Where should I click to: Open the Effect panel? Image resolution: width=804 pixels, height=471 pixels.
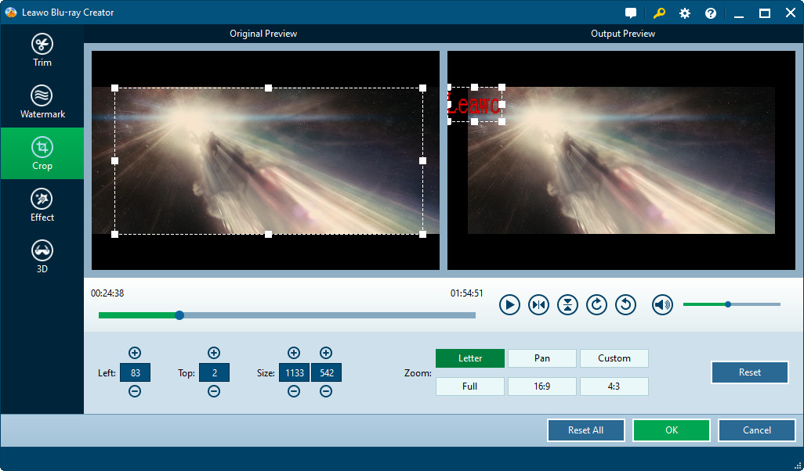(x=42, y=205)
